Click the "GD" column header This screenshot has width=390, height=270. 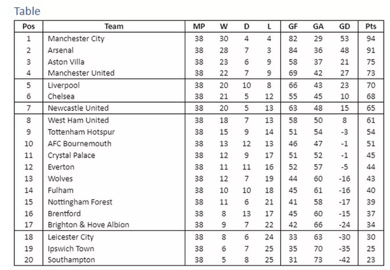(x=344, y=27)
